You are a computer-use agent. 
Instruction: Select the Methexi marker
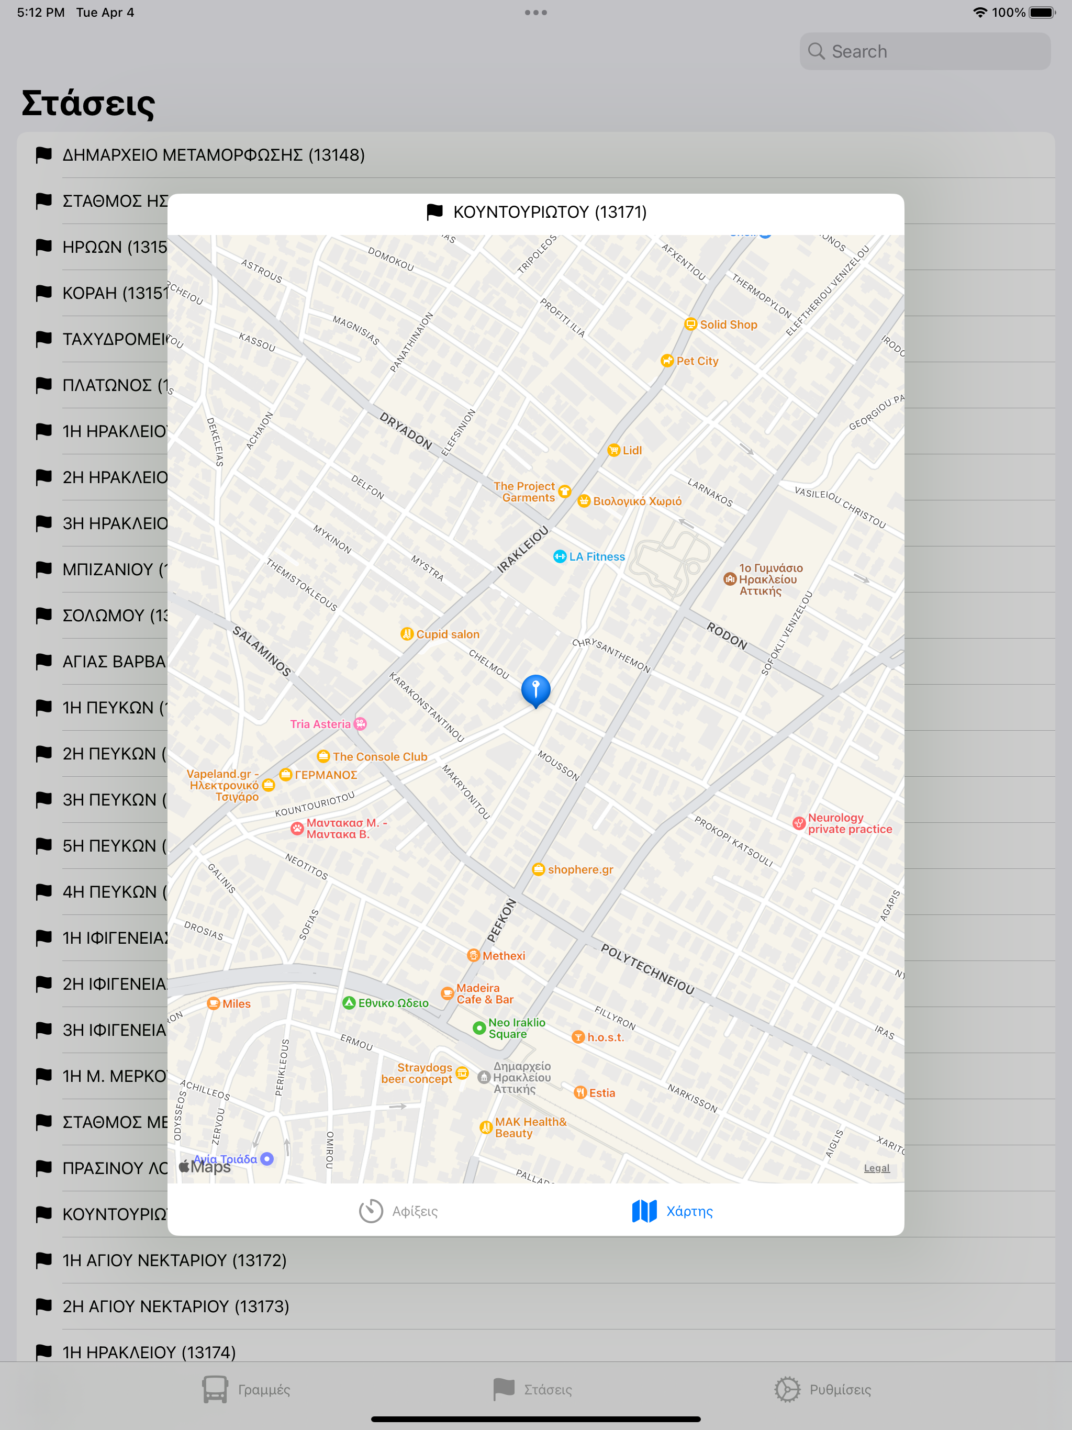pos(473,955)
